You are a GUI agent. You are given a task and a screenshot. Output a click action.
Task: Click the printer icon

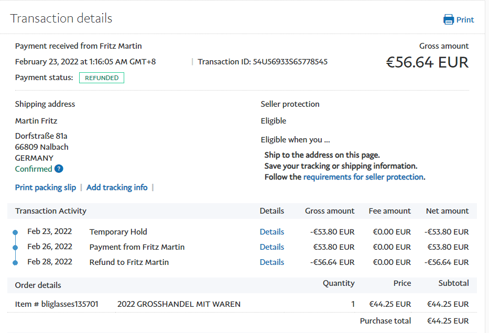pos(449,20)
